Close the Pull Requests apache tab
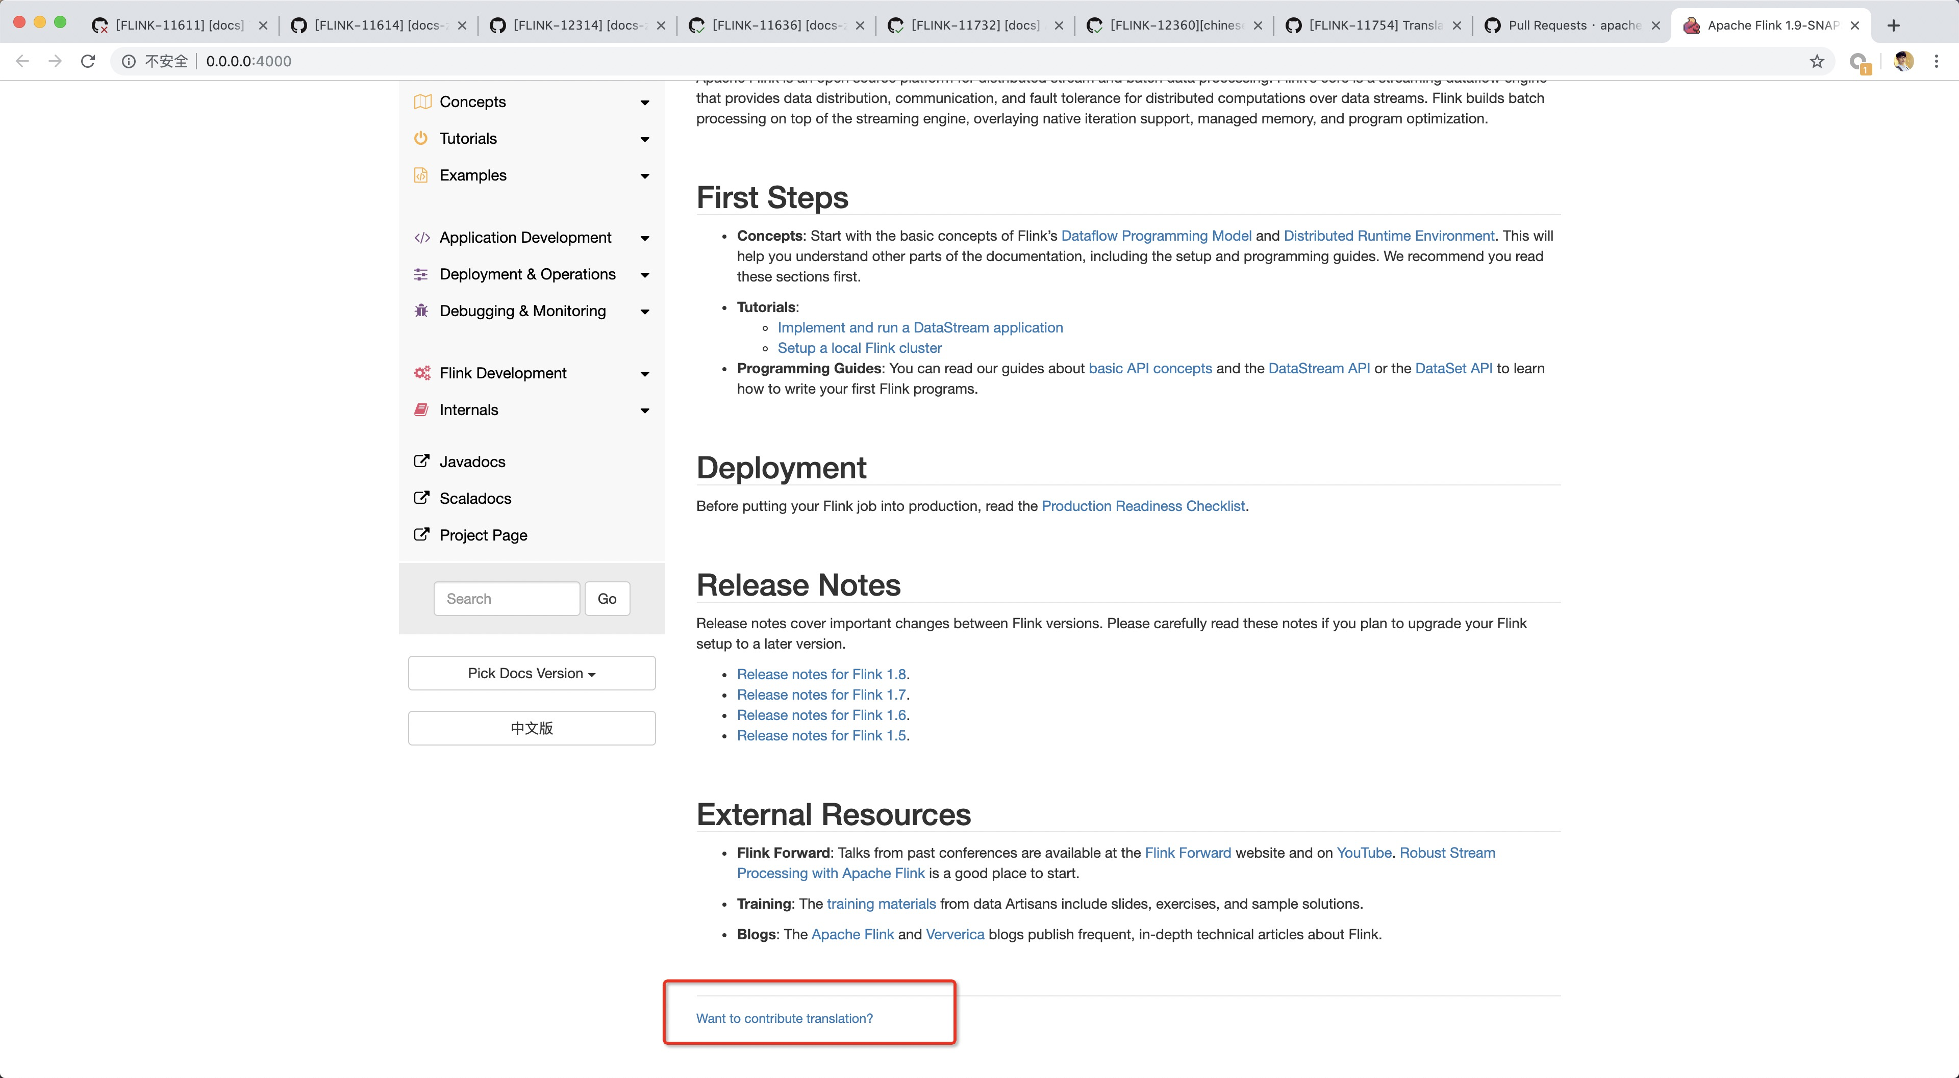 coord(1655,25)
